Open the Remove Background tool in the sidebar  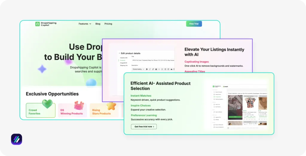coord(219,127)
